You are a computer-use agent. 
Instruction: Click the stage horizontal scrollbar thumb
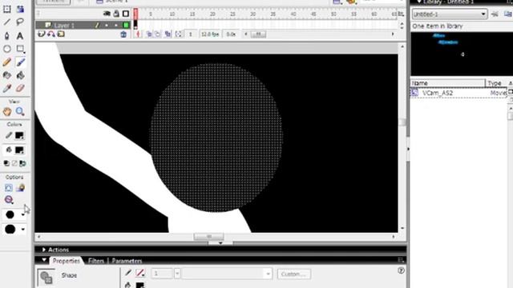pos(208,237)
